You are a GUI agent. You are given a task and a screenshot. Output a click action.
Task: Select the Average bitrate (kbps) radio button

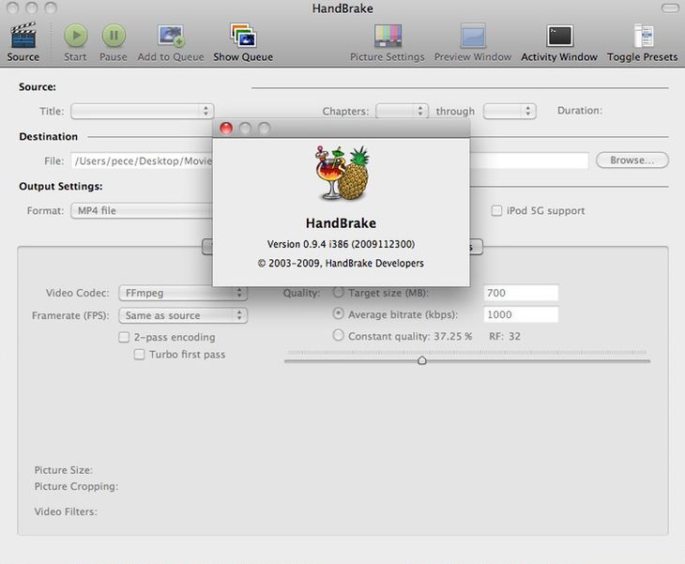[x=338, y=313]
